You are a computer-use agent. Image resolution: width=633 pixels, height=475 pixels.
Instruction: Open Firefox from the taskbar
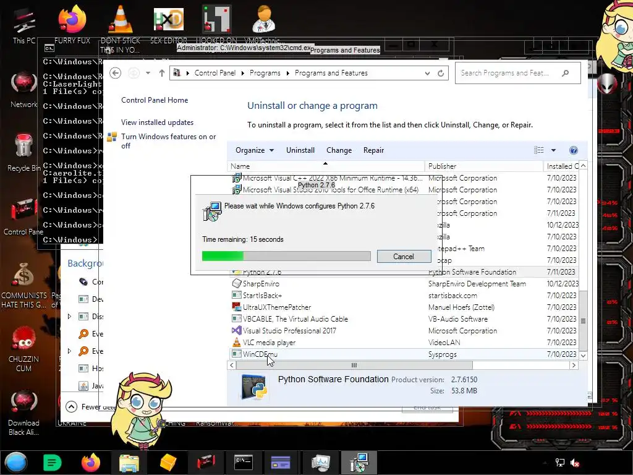click(x=91, y=463)
